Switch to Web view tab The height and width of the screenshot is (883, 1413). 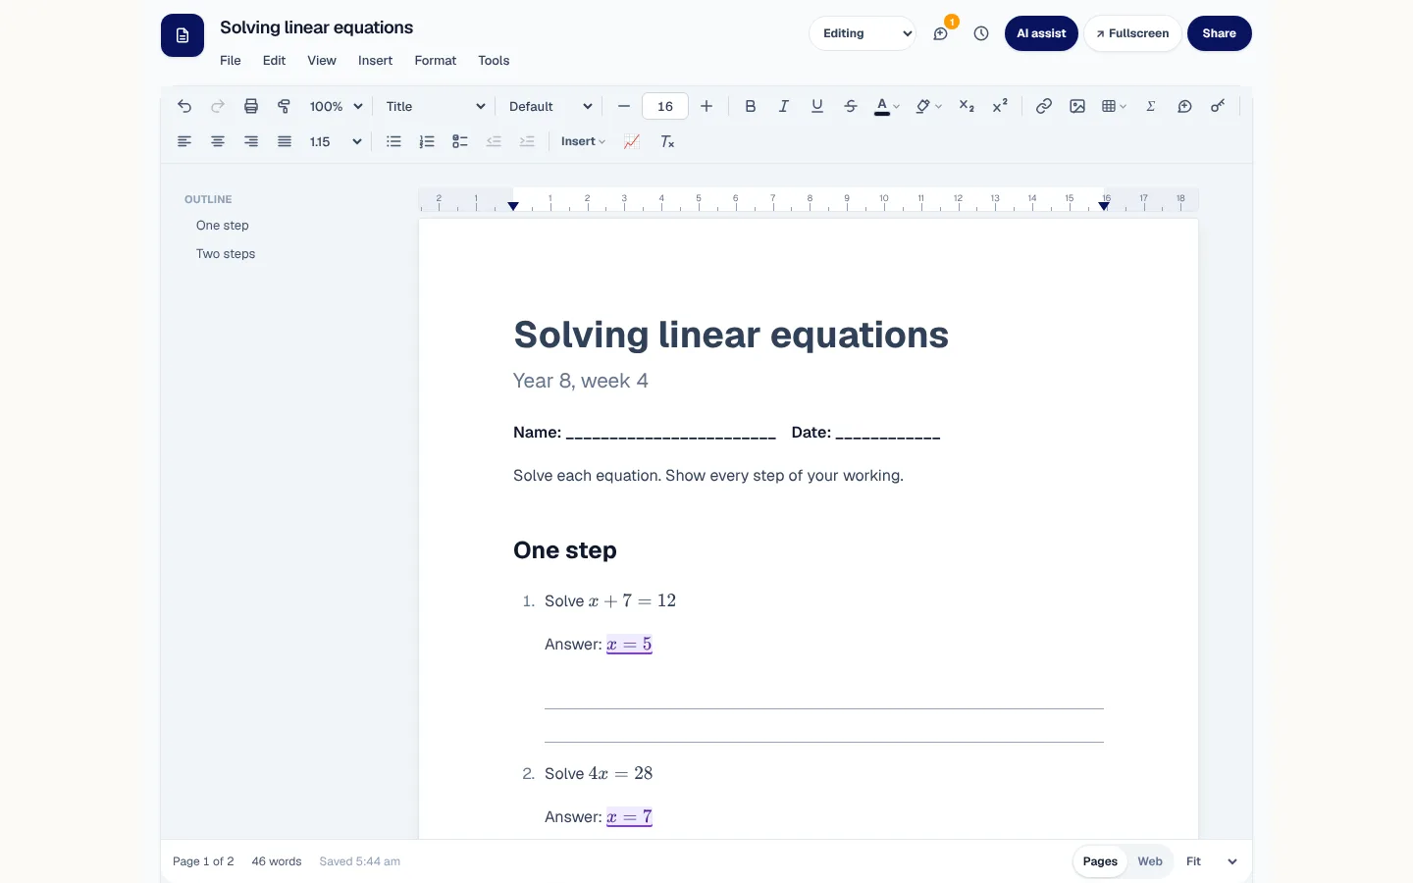tap(1150, 861)
